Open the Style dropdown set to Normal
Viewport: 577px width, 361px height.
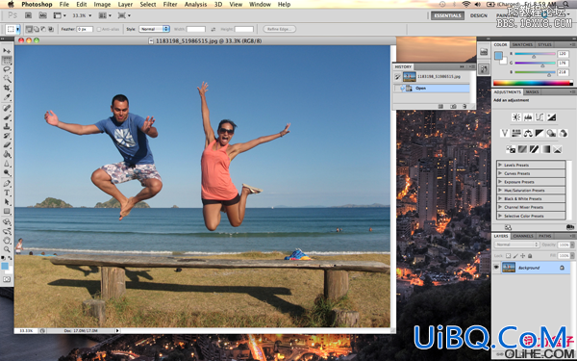click(154, 29)
